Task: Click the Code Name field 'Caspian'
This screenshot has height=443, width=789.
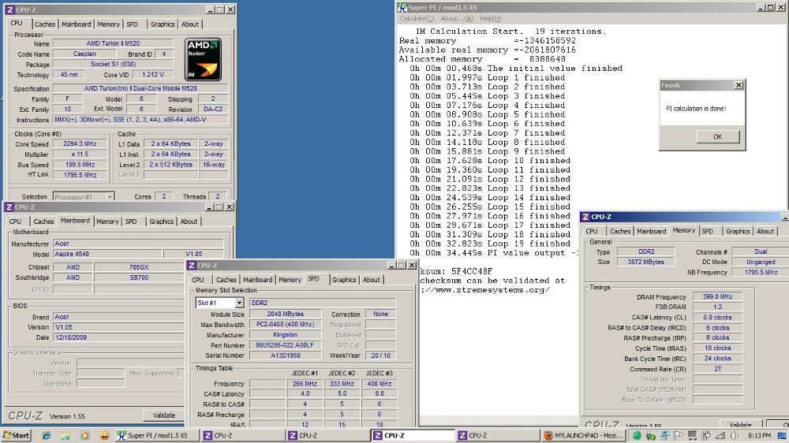Action: click(84, 54)
